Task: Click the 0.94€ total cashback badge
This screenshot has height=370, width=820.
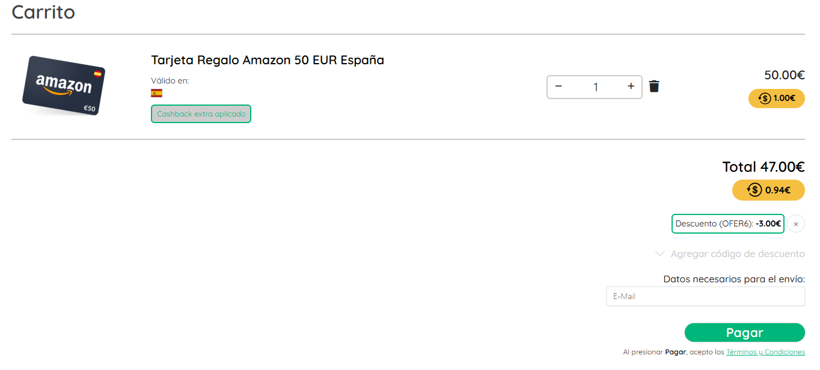Action: click(x=768, y=190)
